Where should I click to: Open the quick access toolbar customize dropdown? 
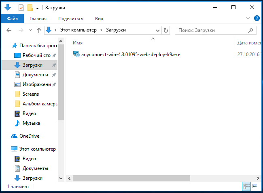37,8
